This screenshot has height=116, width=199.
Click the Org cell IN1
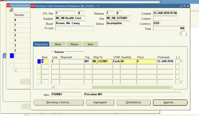(88, 61)
